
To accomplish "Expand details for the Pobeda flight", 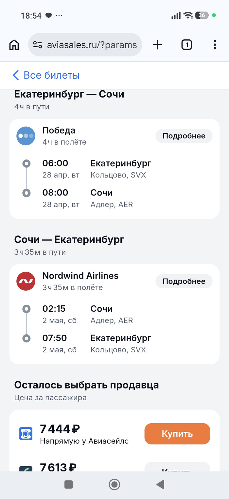I will (184, 136).
